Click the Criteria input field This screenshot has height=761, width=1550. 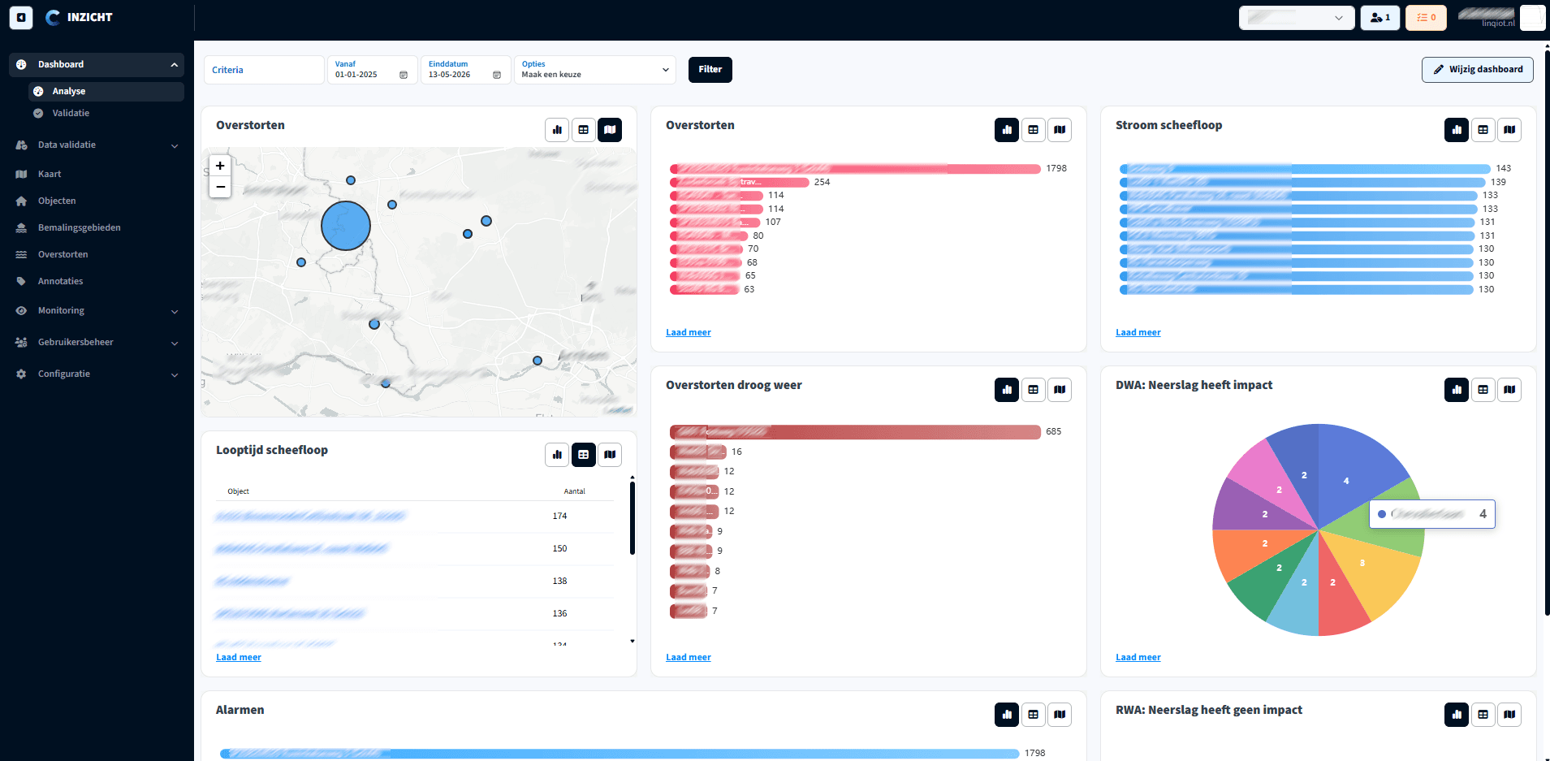[264, 70]
